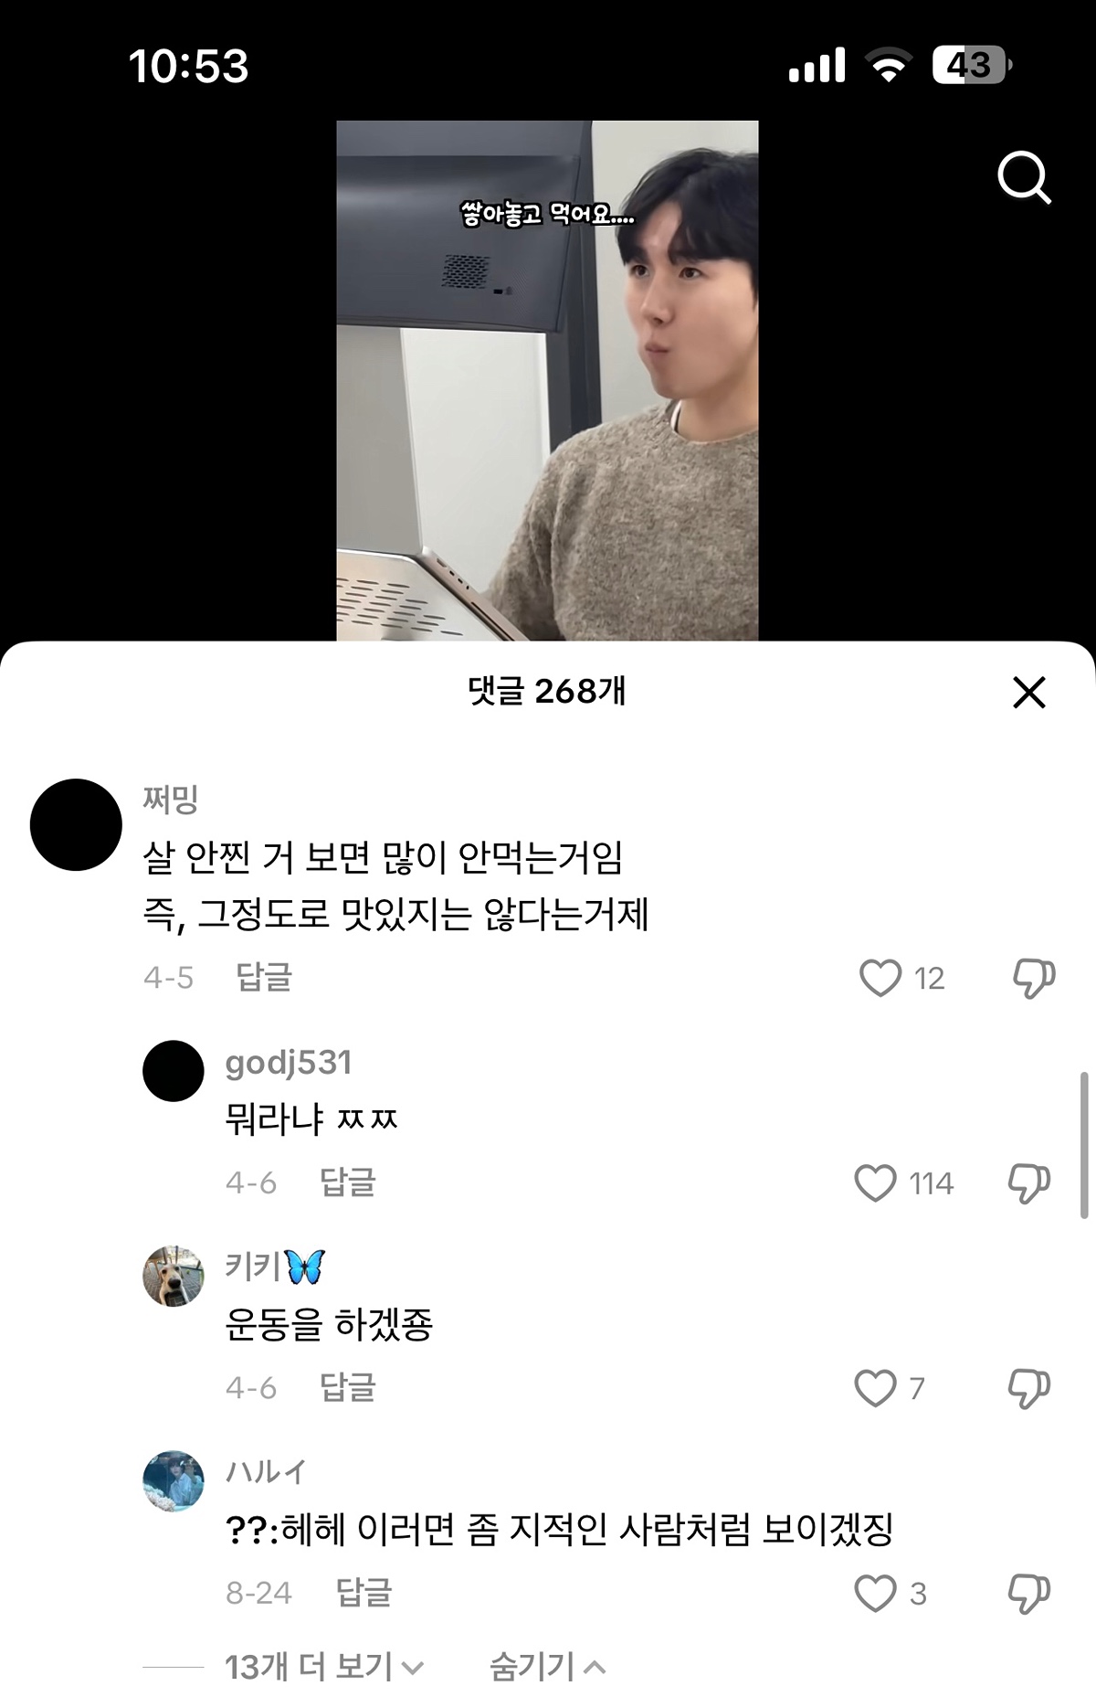Tap the video preview above comments
Image resolution: width=1096 pixels, height=1707 pixels.
(x=547, y=380)
